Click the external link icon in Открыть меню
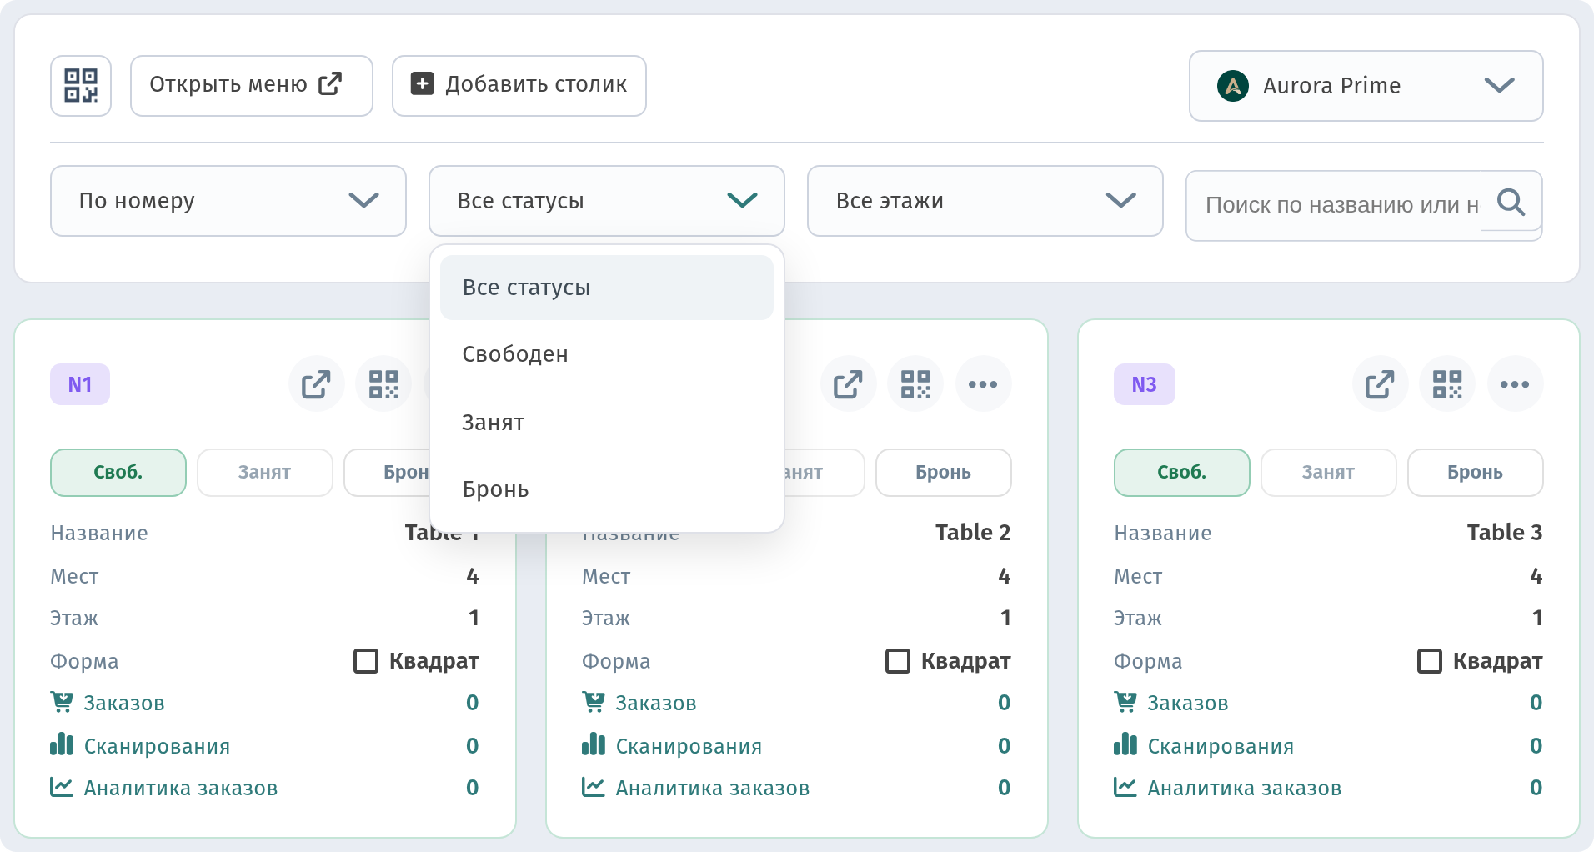This screenshot has width=1594, height=852. tap(330, 83)
